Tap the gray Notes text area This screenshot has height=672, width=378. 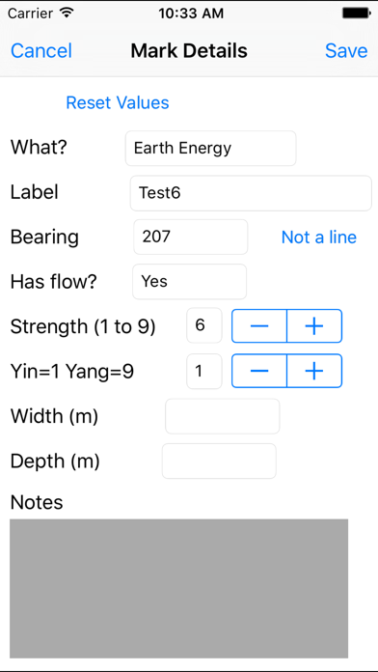pos(179,588)
